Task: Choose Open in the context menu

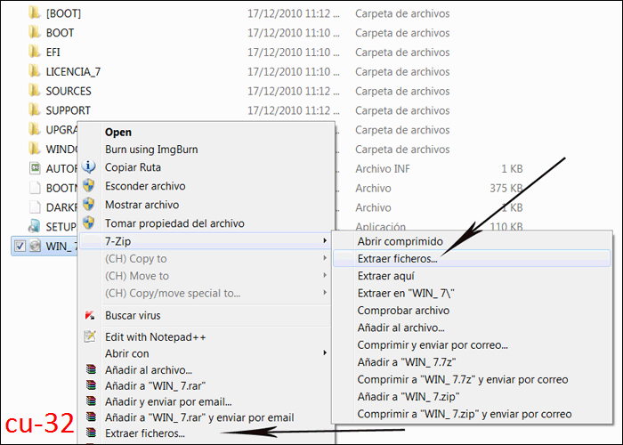Action: pos(118,133)
